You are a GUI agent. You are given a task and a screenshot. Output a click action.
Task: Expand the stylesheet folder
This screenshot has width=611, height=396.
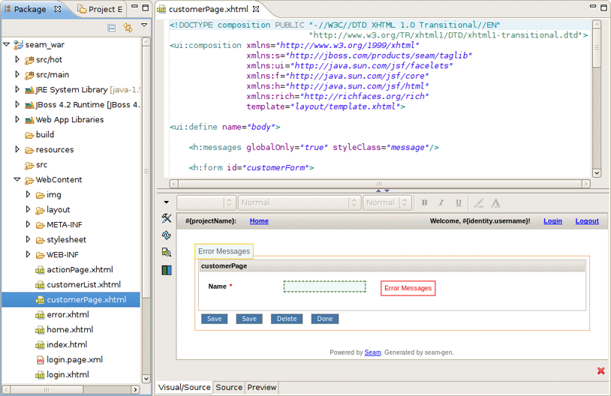point(28,239)
